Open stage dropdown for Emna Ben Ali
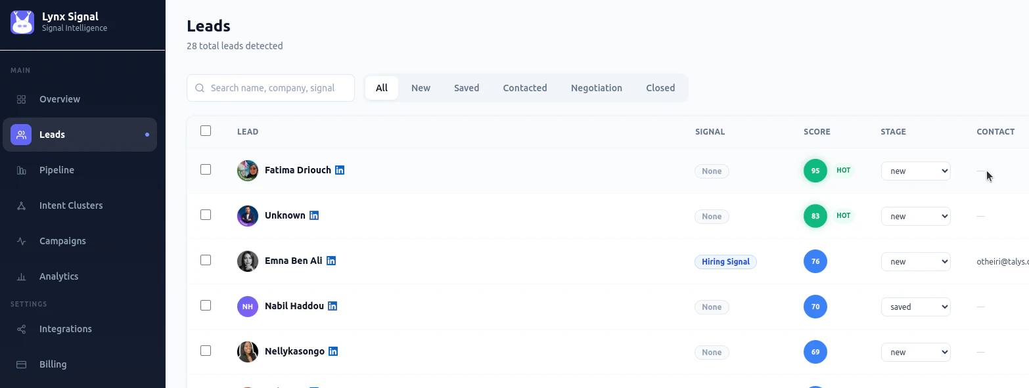This screenshot has height=388, width=1029. point(916,261)
